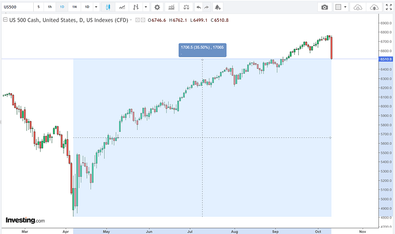
Task: Select the 5 minute interval
Action: (x=38, y=7)
